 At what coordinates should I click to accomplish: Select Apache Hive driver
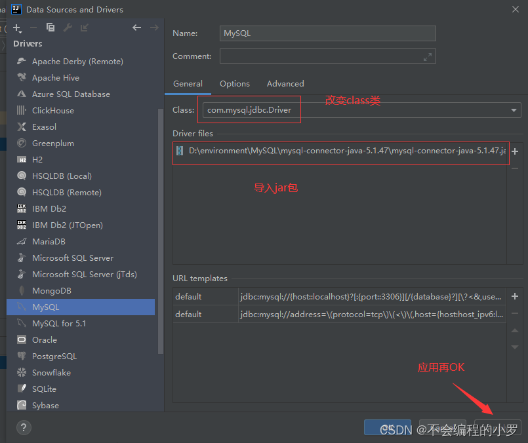click(x=81, y=78)
